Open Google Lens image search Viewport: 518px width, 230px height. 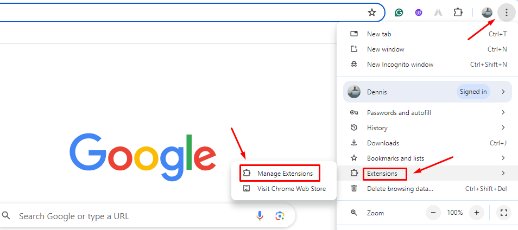coord(280,216)
